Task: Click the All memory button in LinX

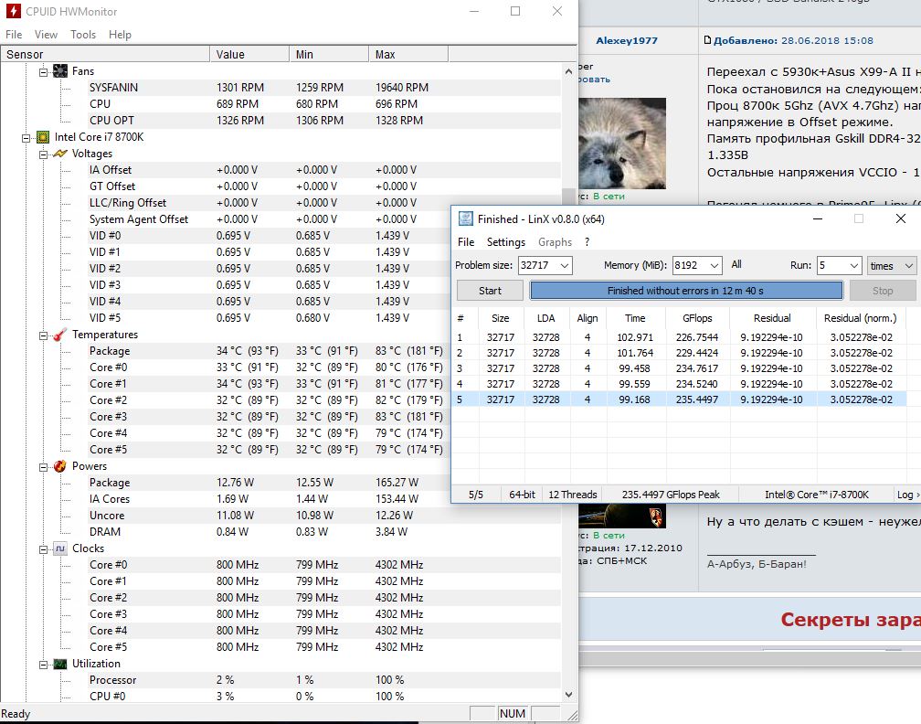Action: 736,264
